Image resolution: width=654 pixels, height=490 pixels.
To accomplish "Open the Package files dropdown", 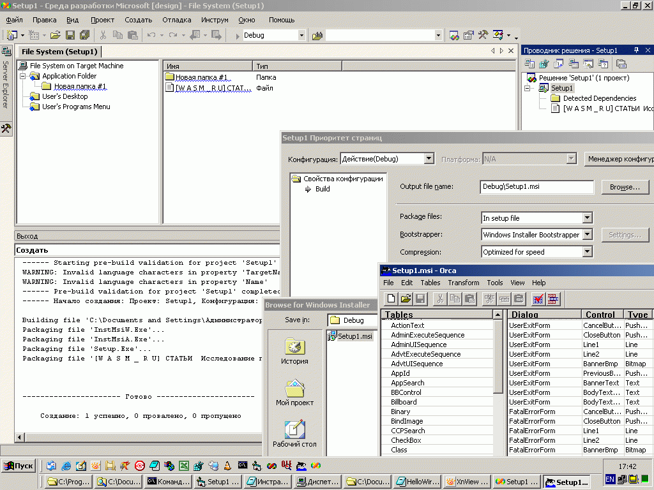I will point(587,218).
